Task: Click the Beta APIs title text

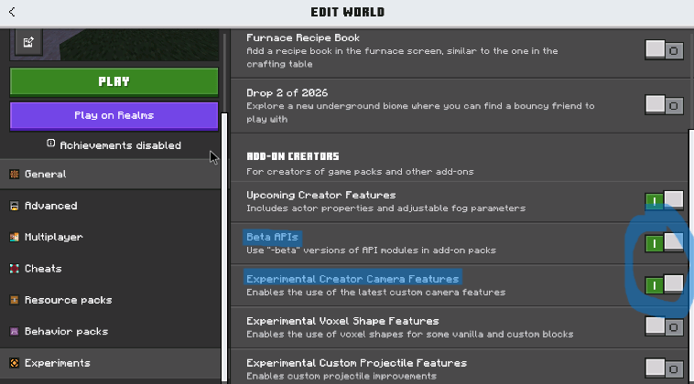Action: [272, 237]
